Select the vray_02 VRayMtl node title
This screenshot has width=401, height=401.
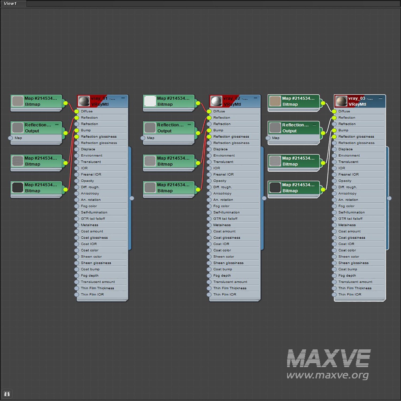(235, 101)
